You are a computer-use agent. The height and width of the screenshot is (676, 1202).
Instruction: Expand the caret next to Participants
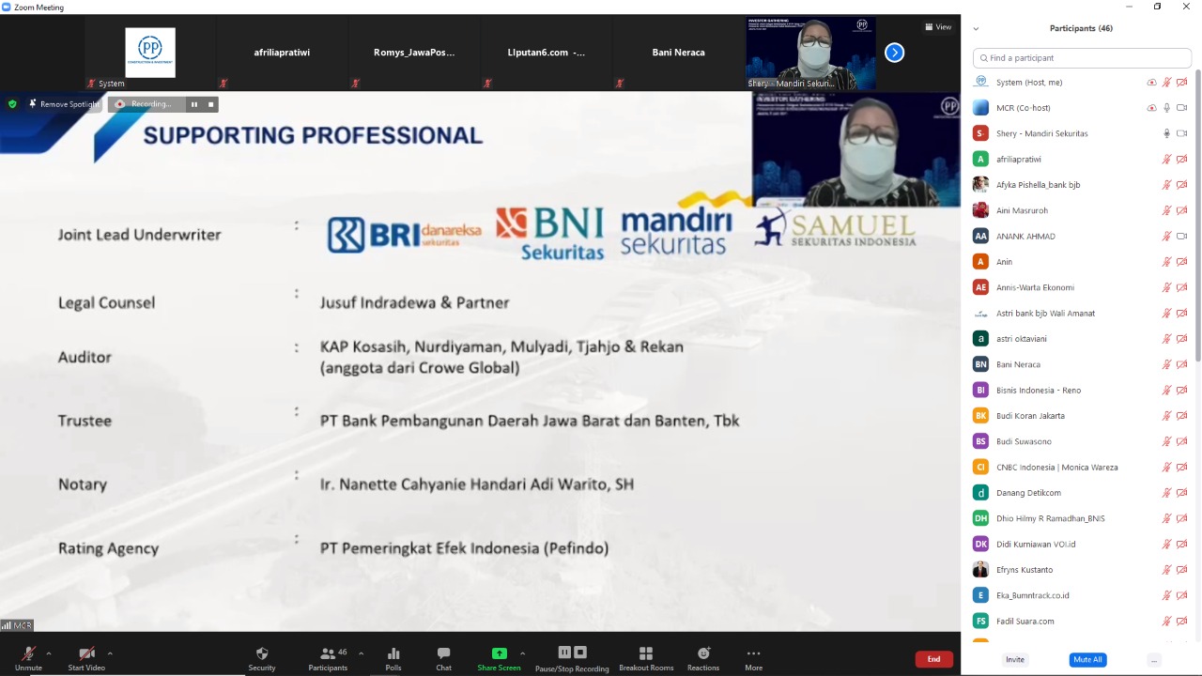point(361,653)
